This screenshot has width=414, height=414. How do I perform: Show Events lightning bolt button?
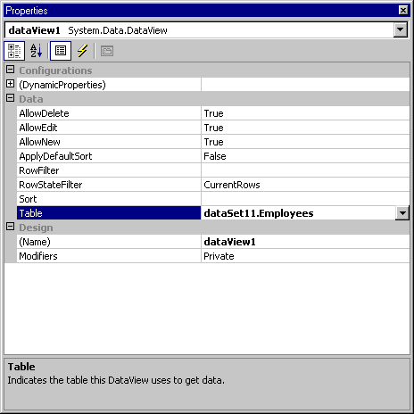[82, 51]
